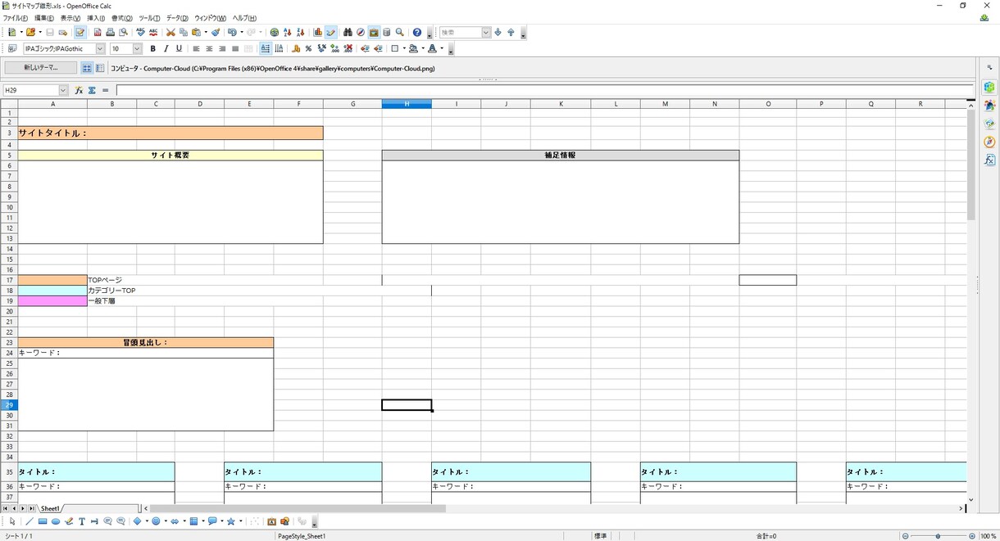
Task: Open the Styles and Formatting sidebar deck
Action: pyautogui.click(x=990, y=106)
